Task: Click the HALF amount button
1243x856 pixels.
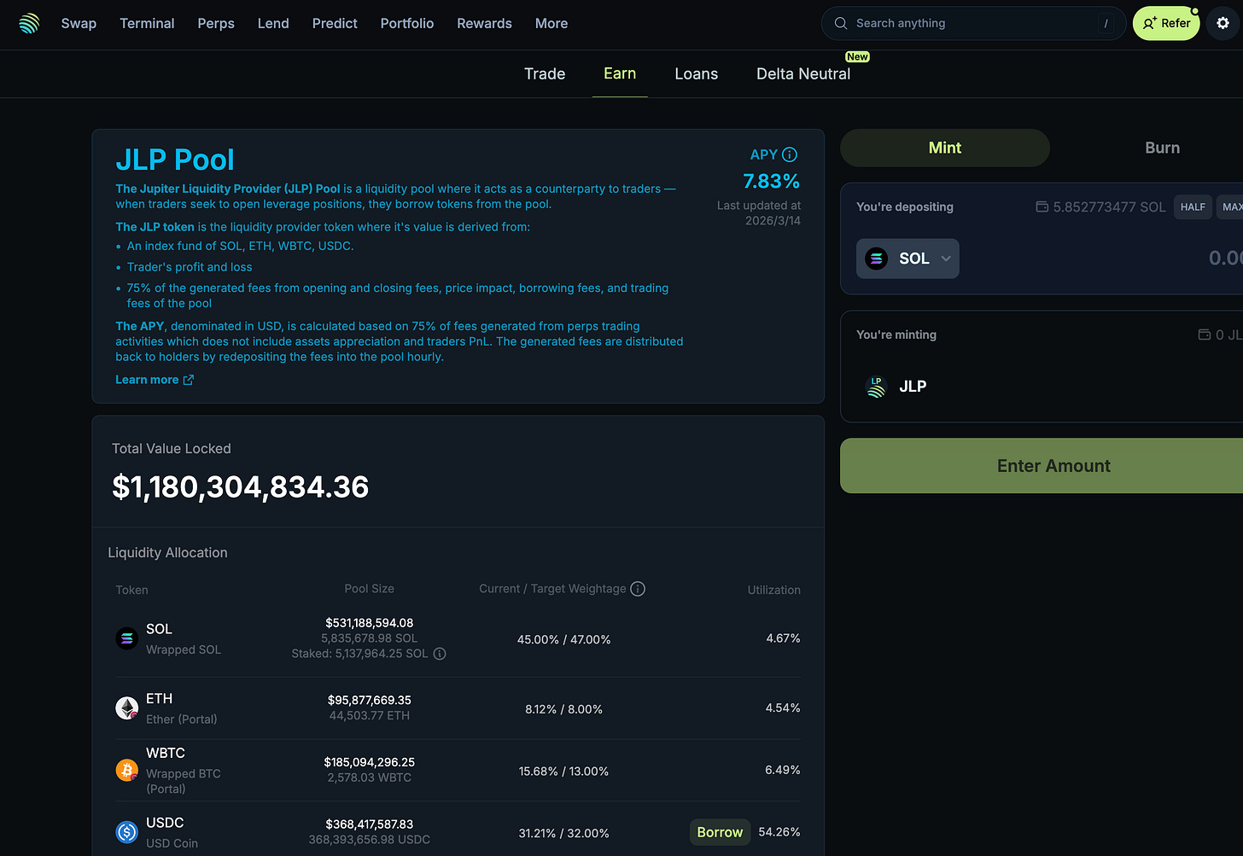Action: (1193, 207)
